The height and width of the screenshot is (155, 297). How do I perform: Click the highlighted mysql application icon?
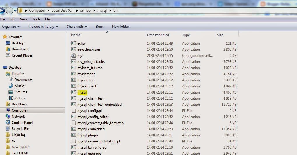point(74,92)
